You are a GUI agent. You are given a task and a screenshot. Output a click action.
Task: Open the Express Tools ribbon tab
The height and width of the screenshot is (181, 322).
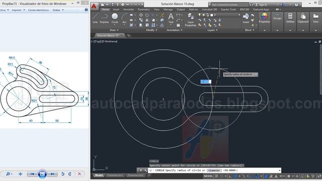pyautogui.click(x=228, y=10)
